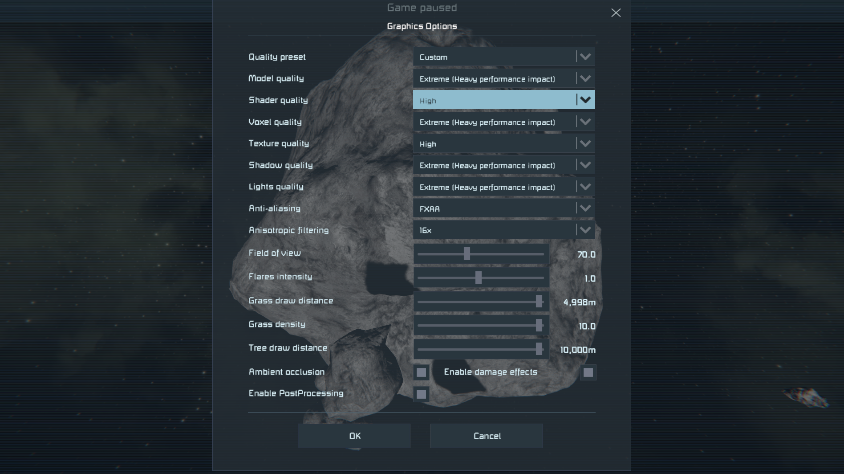The image size is (844, 474).
Task: Click the Field of view slider handle
Action: tap(467, 254)
